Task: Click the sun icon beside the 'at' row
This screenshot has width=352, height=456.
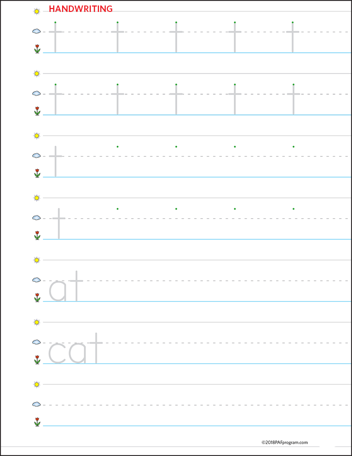Action: pyautogui.click(x=37, y=260)
